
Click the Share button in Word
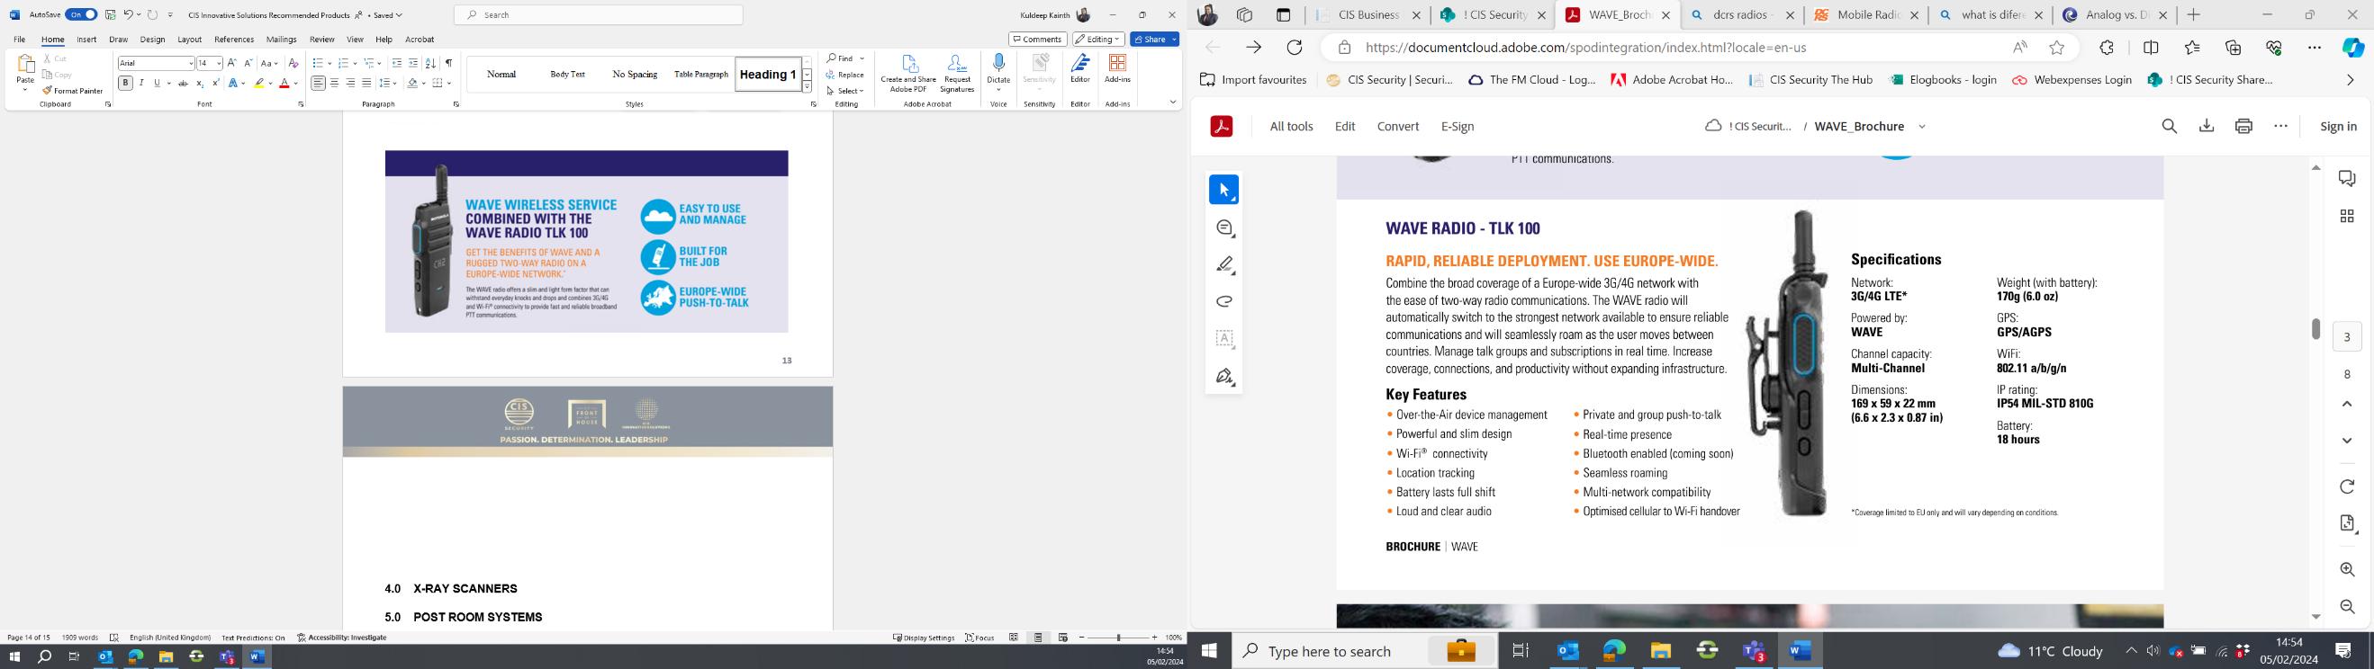[x=1155, y=40]
